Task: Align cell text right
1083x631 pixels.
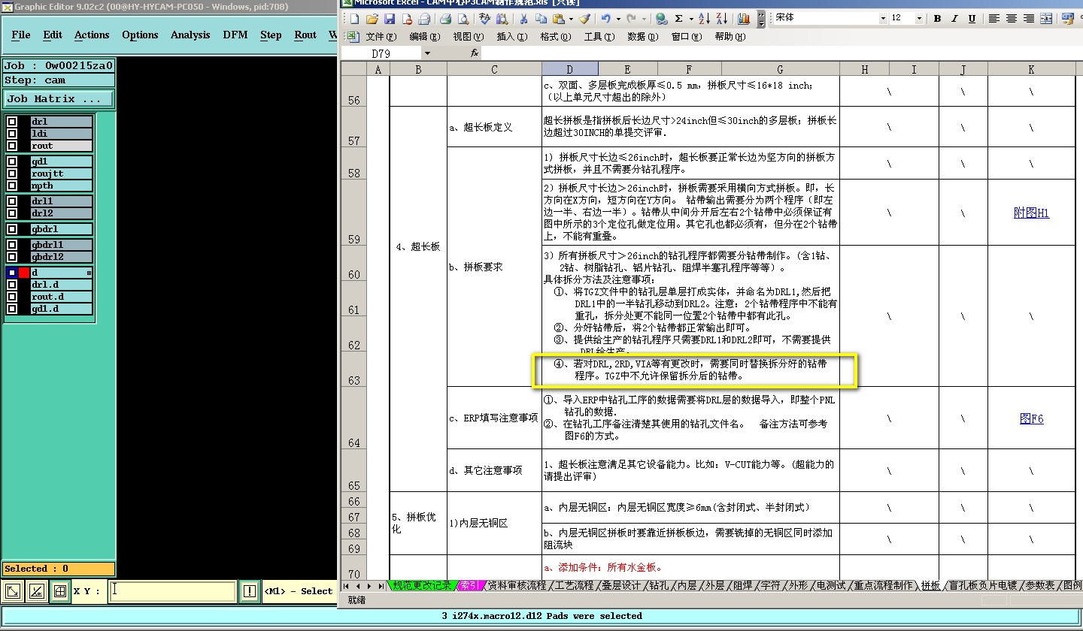Action: pos(1029,19)
